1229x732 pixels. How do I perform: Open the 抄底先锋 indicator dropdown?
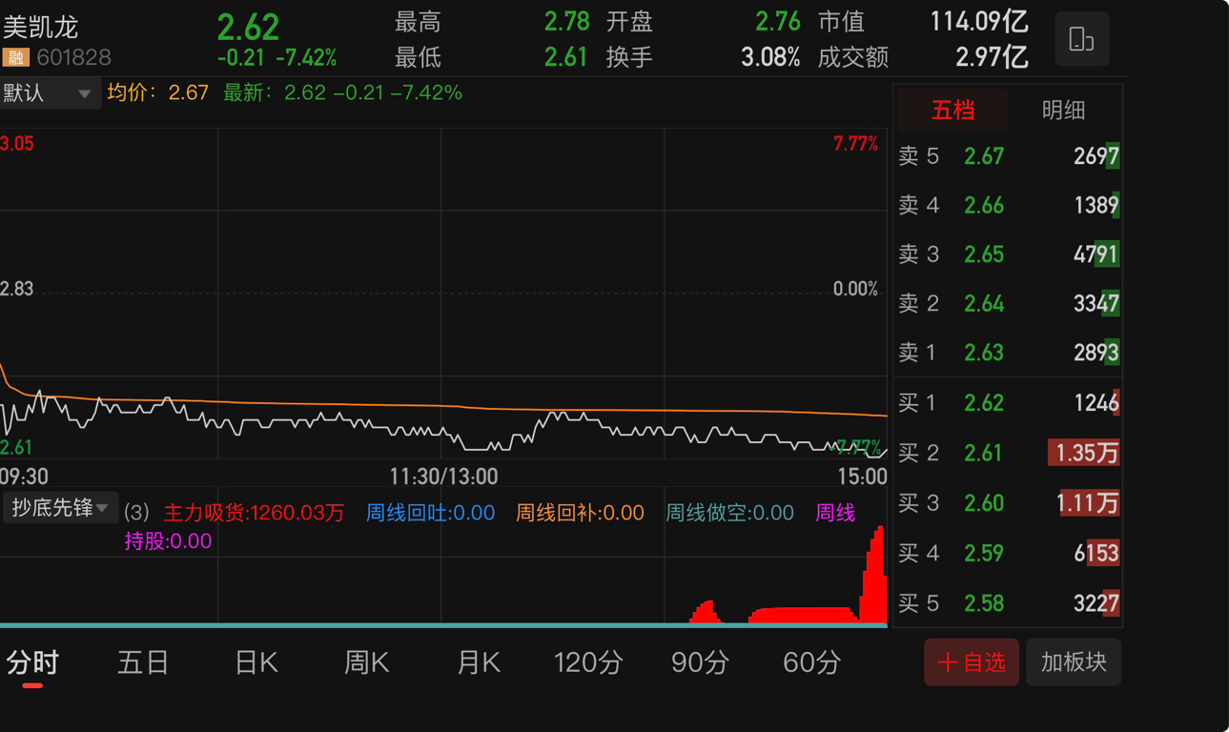tap(60, 508)
